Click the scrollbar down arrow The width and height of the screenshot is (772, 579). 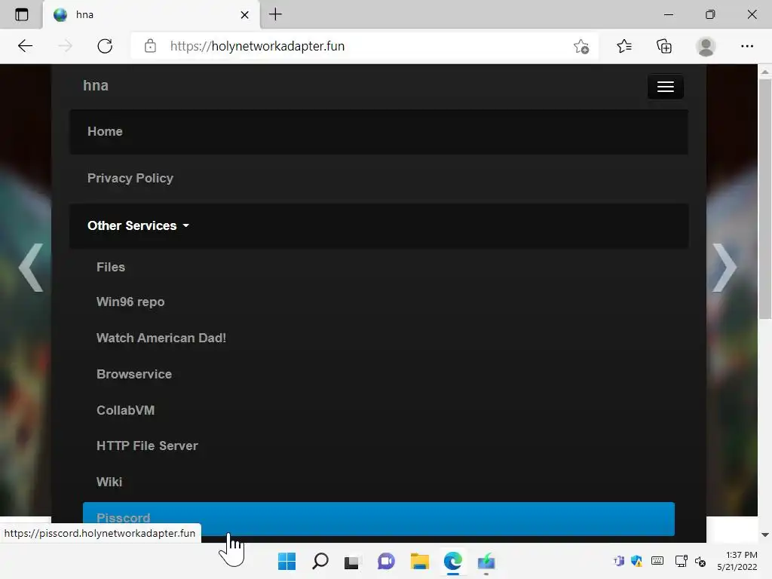pos(764,535)
